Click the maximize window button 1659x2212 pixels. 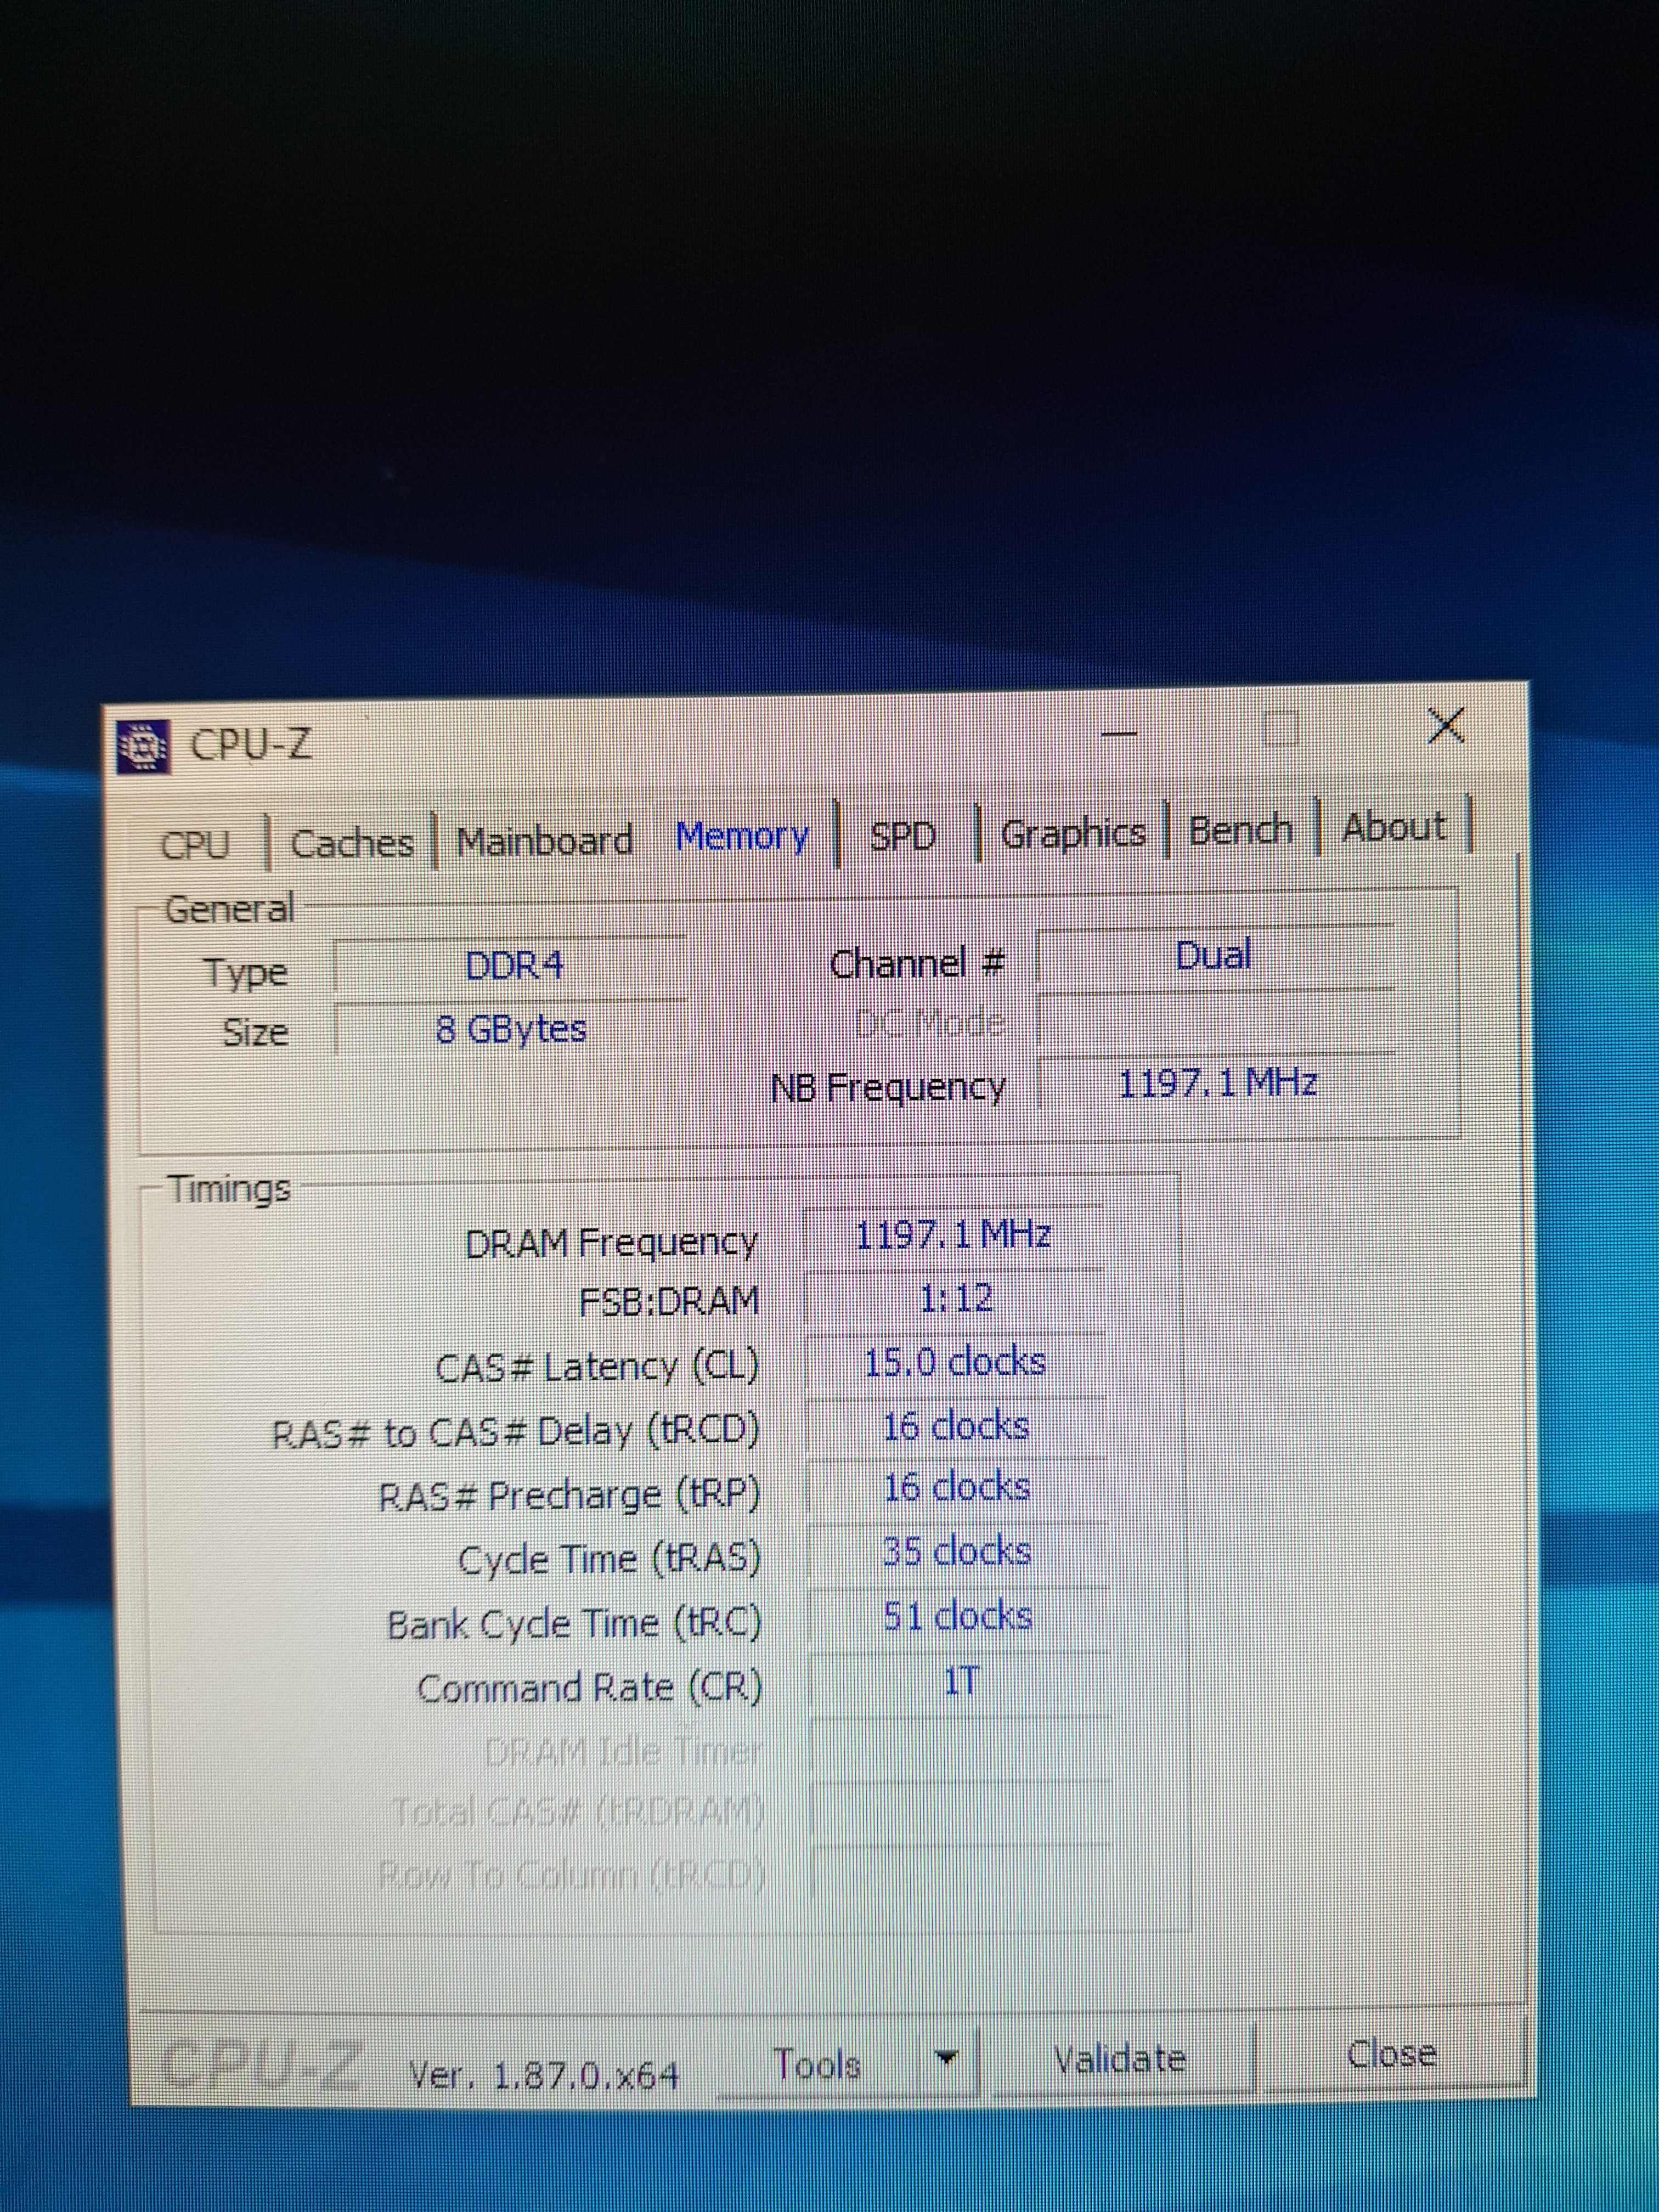click(1281, 729)
